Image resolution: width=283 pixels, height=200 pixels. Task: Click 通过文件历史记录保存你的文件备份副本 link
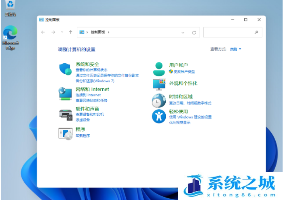tap(107, 75)
